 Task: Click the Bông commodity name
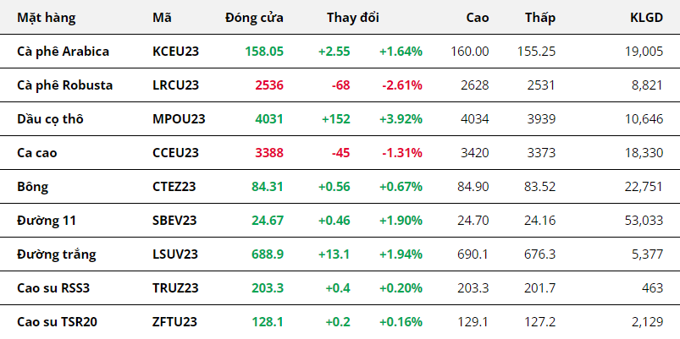tap(32, 186)
